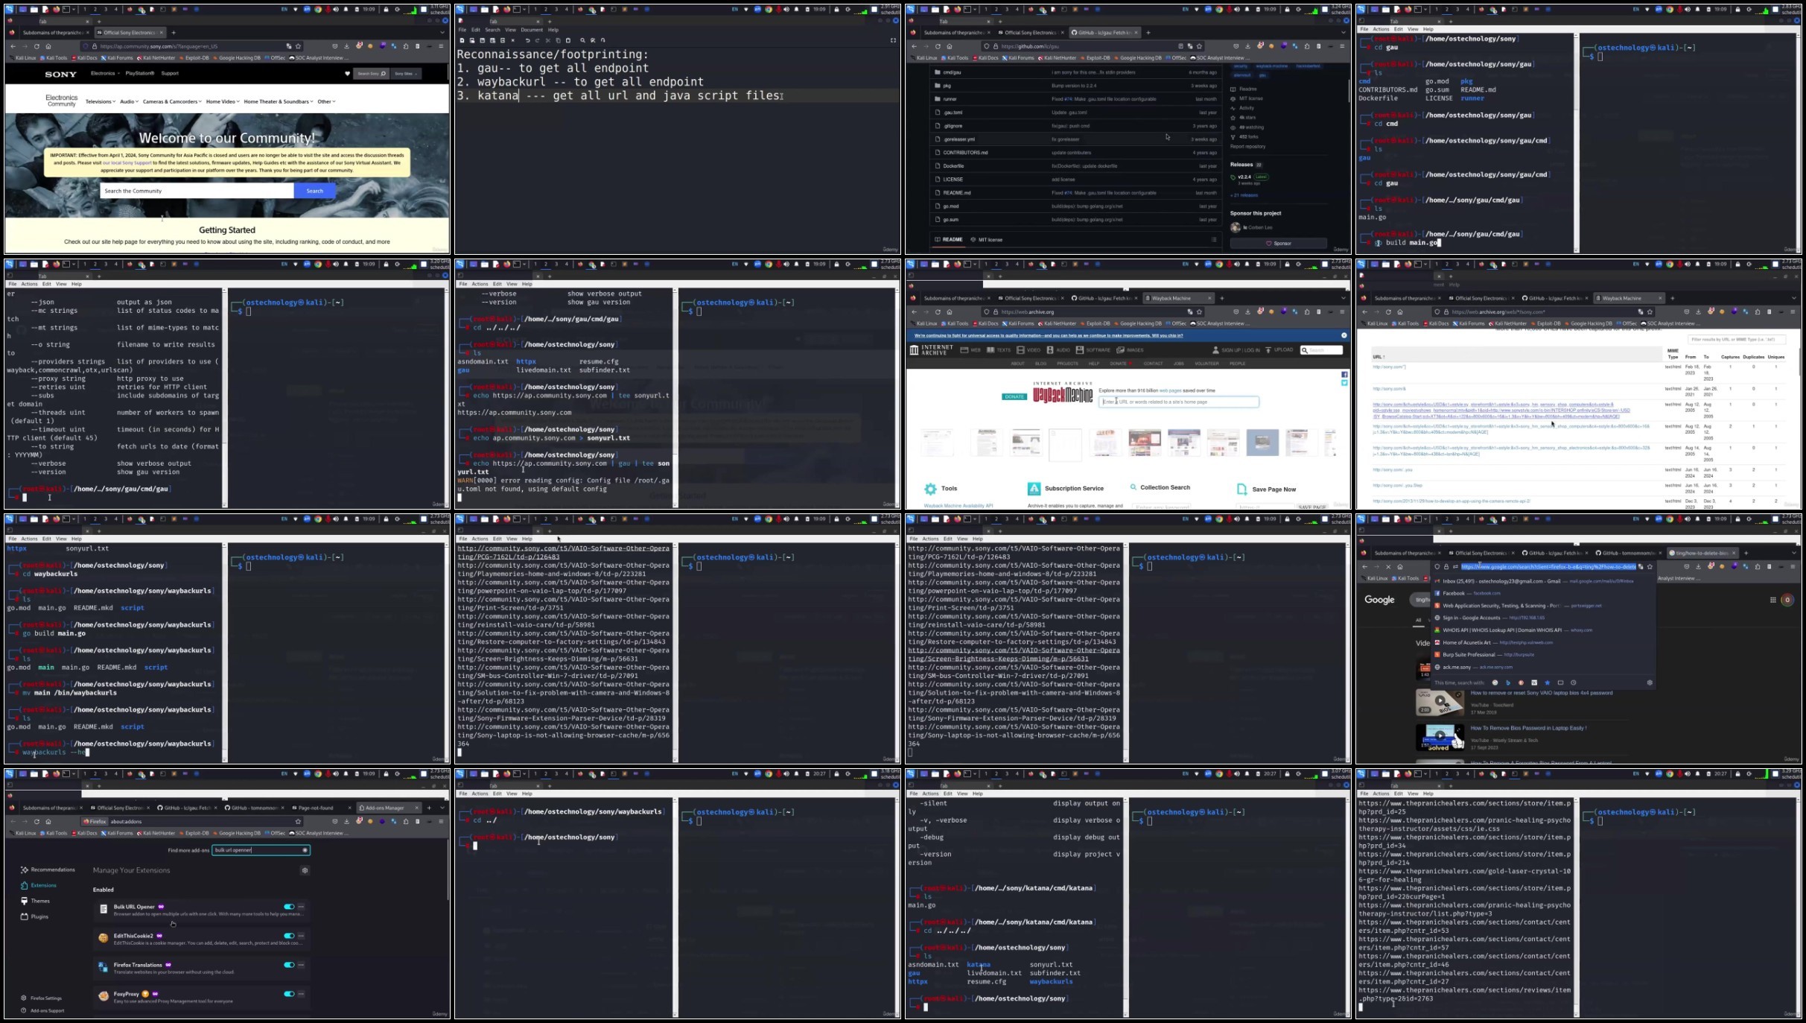
Task: Click the Undo arrow in the text editor toolbar
Action: tap(527, 40)
